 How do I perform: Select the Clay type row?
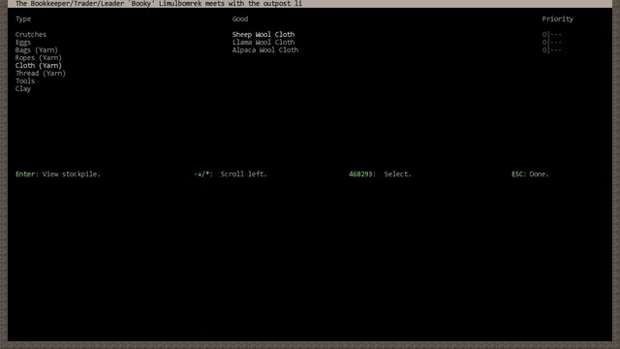pyautogui.click(x=23, y=88)
